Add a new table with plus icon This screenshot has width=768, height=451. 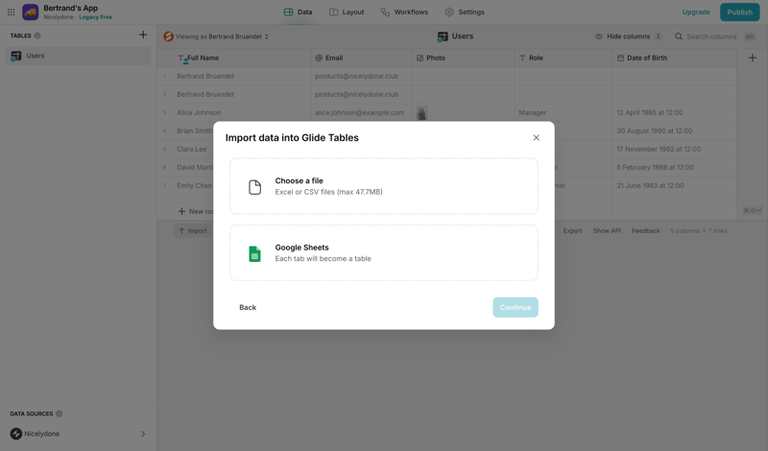(x=143, y=35)
